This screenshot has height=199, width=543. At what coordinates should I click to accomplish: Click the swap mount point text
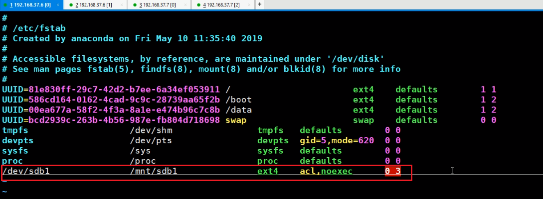pos(236,120)
